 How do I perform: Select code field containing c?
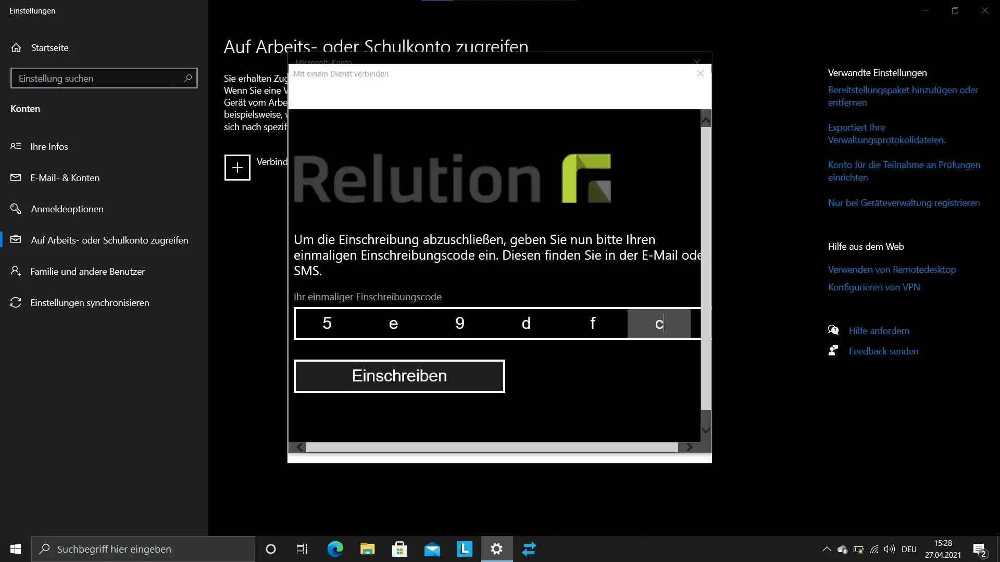pos(659,323)
